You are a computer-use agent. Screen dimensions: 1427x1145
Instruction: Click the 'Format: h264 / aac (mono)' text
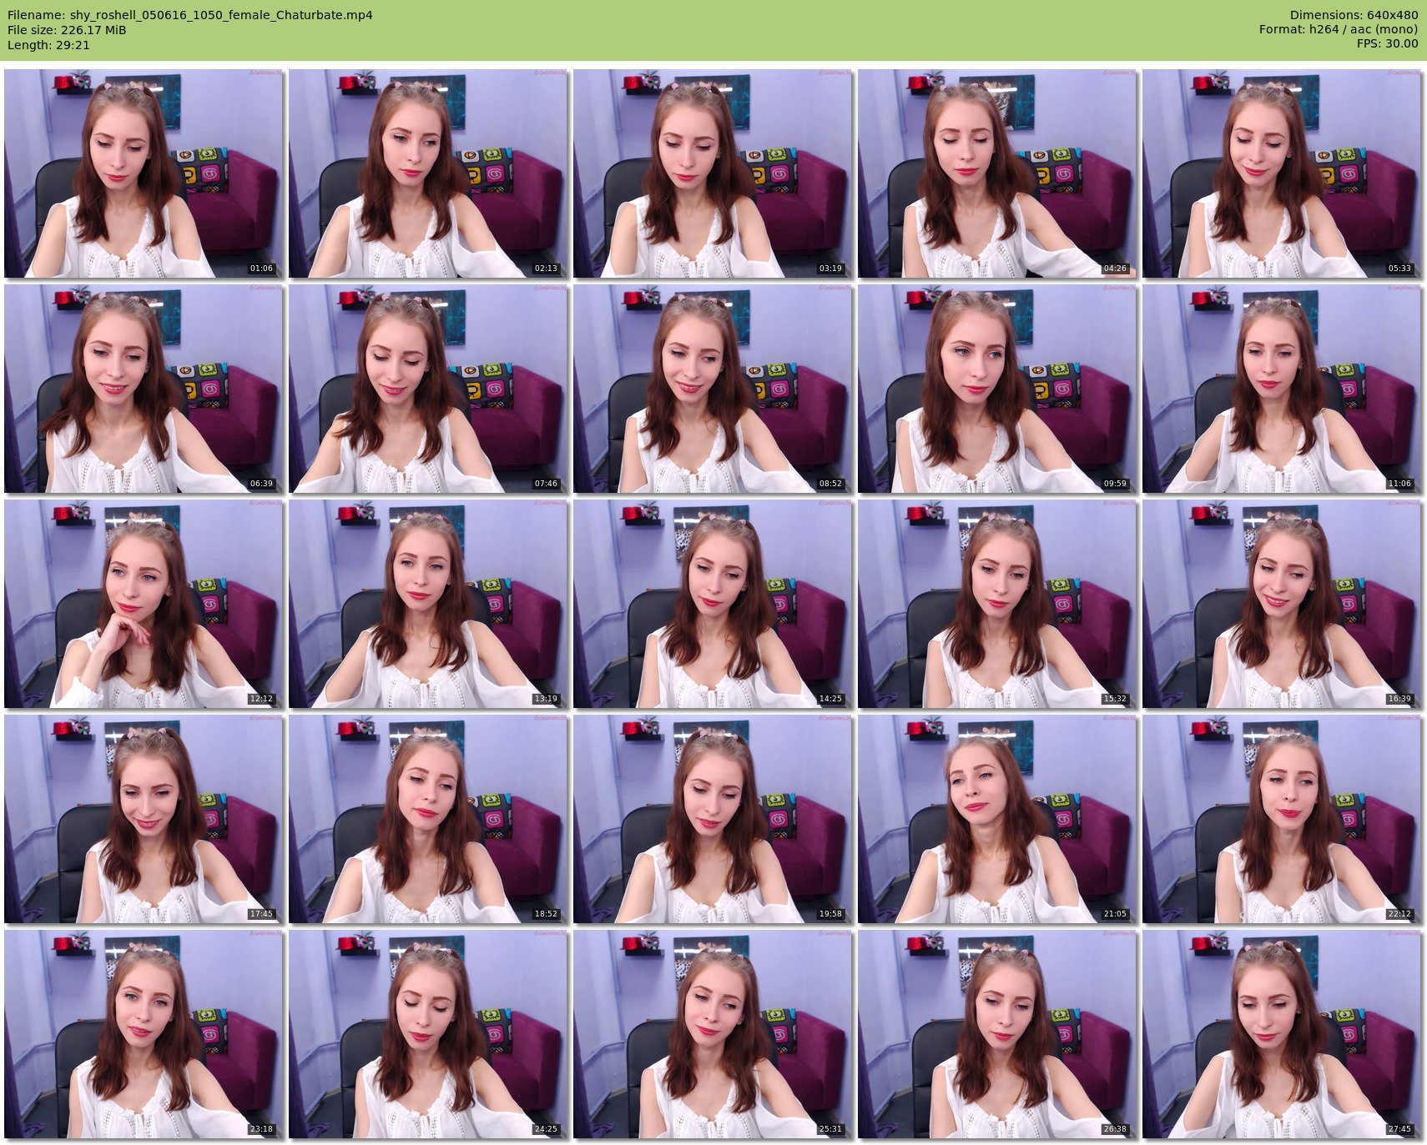pyautogui.click(x=1339, y=30)
